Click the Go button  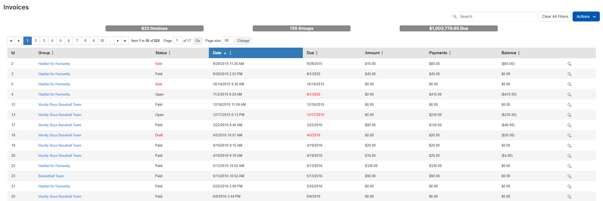coord(198,41)
